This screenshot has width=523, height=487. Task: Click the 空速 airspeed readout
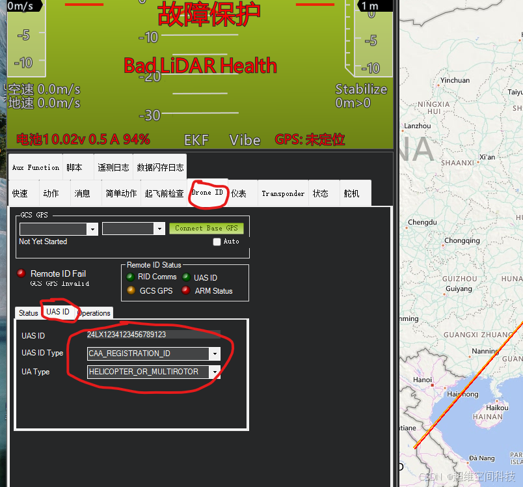44,89
